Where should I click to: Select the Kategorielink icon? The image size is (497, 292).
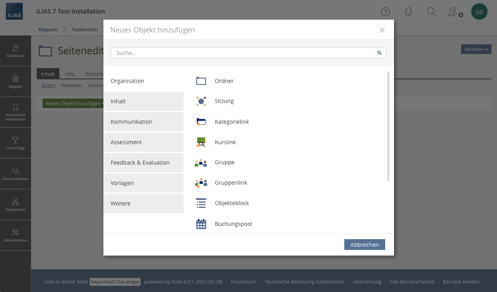pyautogui.click(x=201, y=121)
